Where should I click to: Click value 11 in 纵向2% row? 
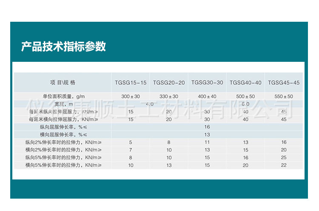(207, 142)
